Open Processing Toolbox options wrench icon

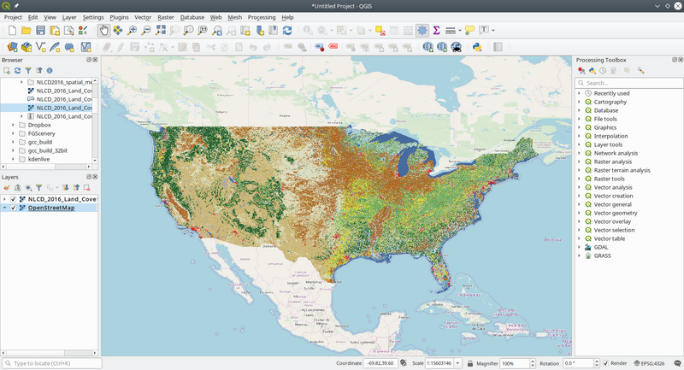pos(640,71)
